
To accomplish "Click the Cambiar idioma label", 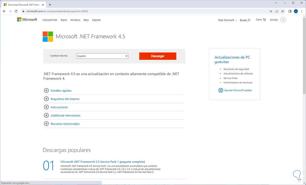I will tap(59, 56).
